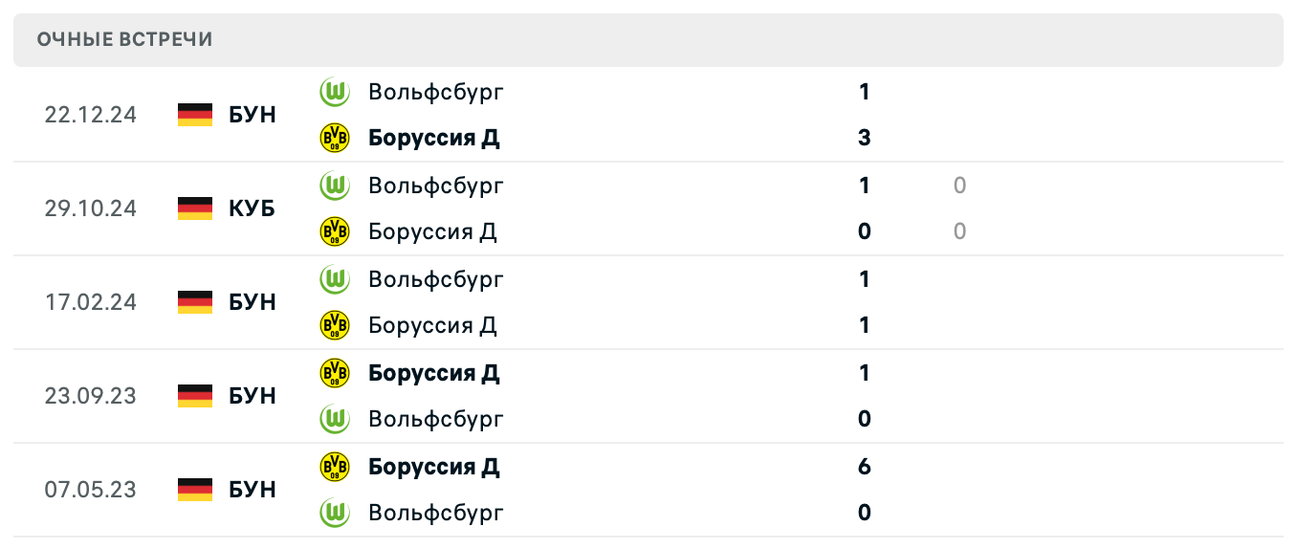Click Borussia D logo in 23.09.23 match

click(335, 372)
